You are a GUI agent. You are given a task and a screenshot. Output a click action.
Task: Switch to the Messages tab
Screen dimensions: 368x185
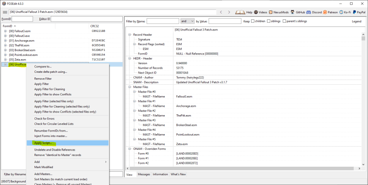(x=144, y=174)
